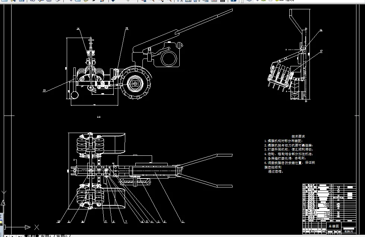This screenshot has width=365, height=237.
Task: Select the A-A section label
Action: click(99, 117)
